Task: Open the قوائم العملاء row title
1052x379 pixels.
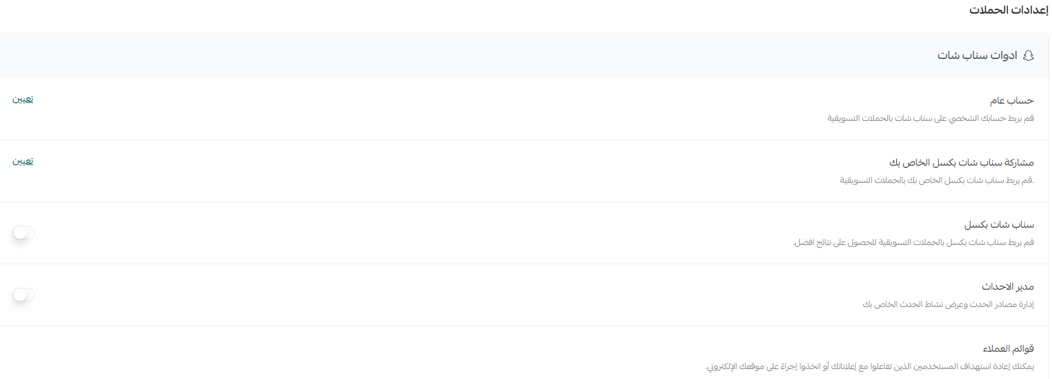Action: [x=1009, y=349]
